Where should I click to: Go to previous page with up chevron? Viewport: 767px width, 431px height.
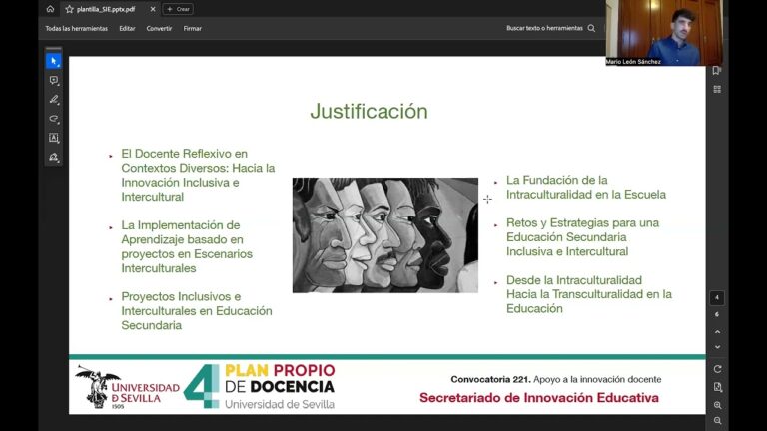(717, 332)
